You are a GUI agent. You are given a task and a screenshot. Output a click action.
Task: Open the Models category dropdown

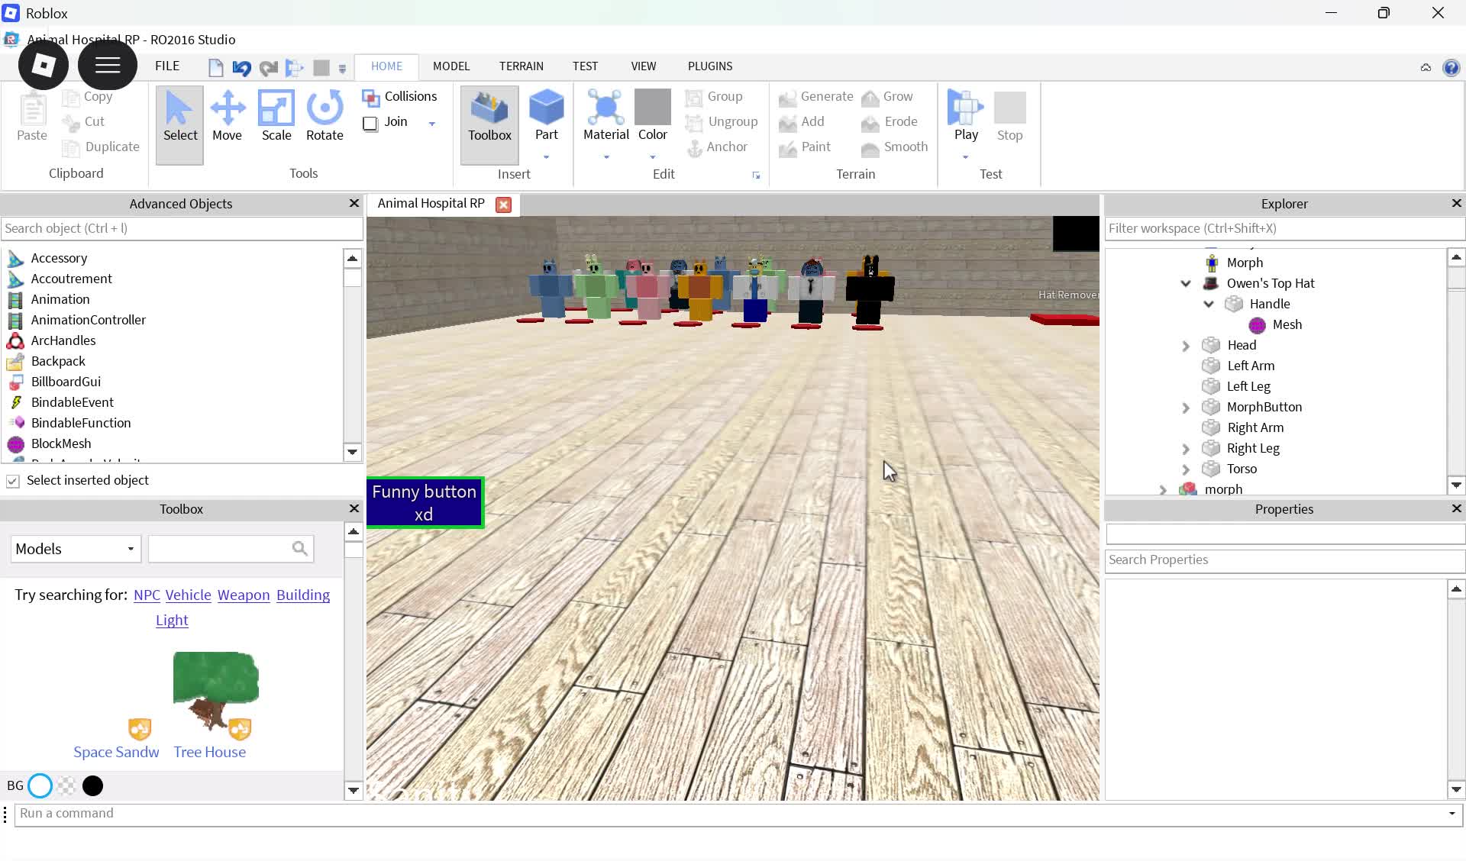[x=76, y=549]
